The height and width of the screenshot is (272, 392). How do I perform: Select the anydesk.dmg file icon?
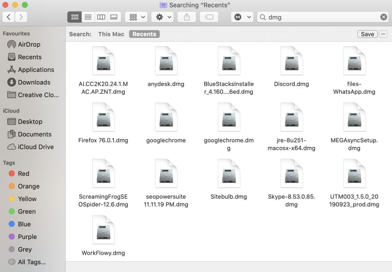tap(166, 61)
